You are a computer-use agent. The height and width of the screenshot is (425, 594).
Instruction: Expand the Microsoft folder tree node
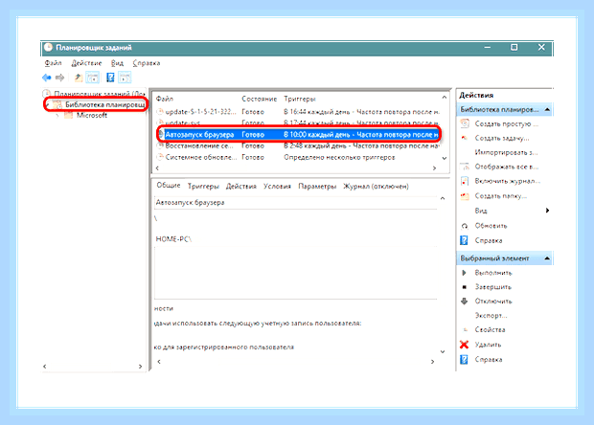point(57,116)
